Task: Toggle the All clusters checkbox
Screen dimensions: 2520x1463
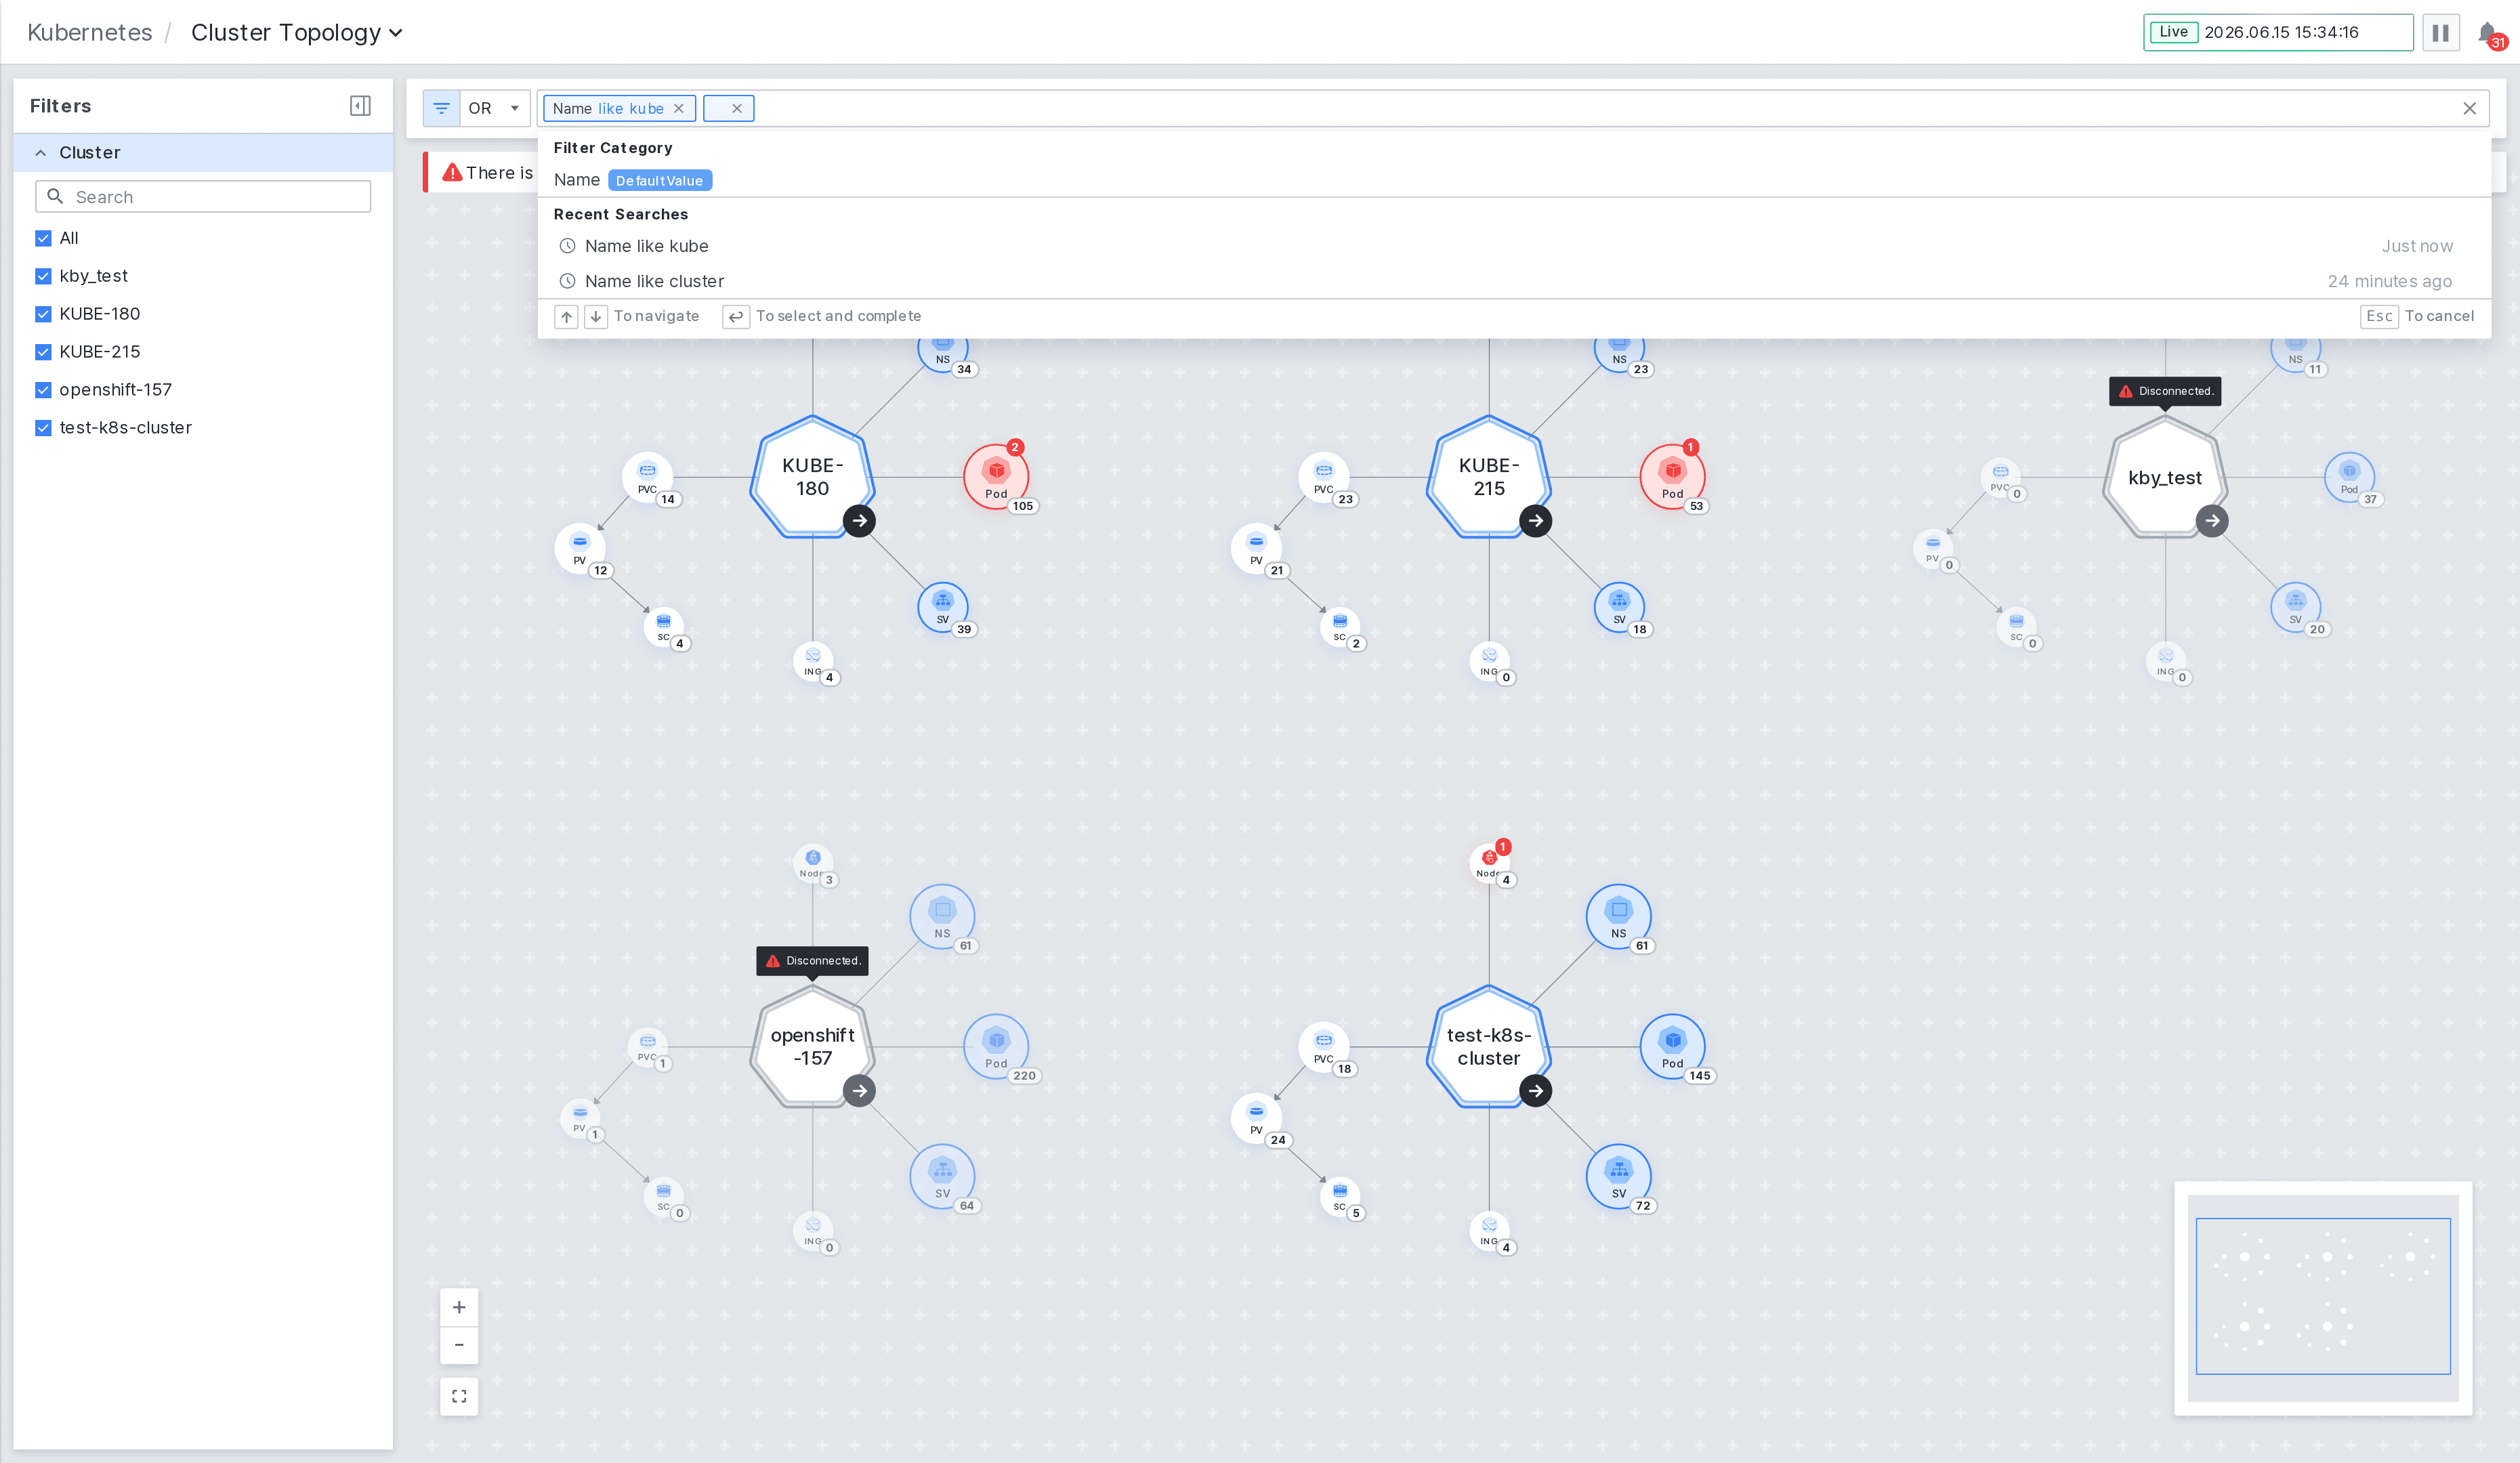Action: (43, 238)
